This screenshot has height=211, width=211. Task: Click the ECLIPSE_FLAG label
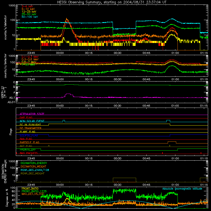tap(29, 135)
